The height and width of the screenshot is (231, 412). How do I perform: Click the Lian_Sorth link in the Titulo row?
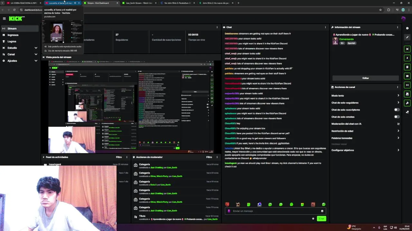(x=212, y=219)
